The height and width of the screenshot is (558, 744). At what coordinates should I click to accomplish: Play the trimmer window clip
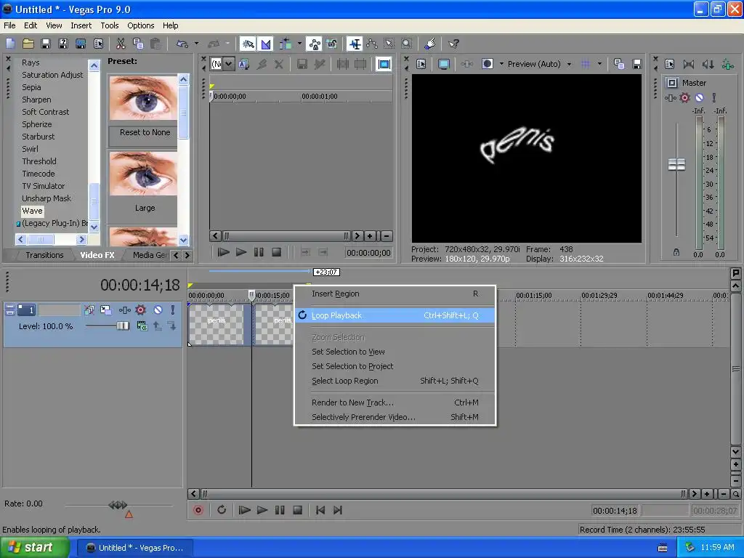(241, 252)
